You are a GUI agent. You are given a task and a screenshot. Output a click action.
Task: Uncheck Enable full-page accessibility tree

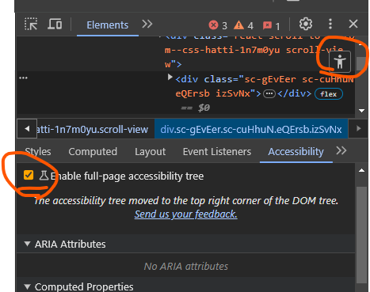click(29, 175)
